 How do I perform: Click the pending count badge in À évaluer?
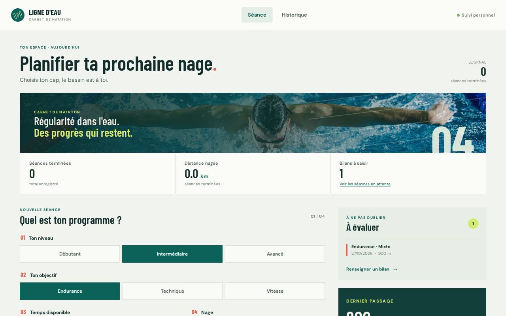pos(473,224)
